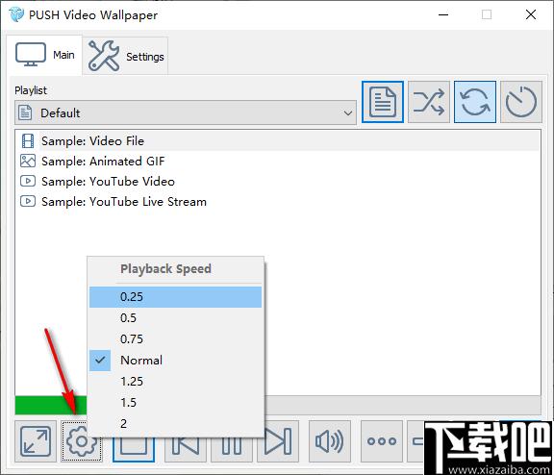The height and width of the screenshot is (475, 554).
Task: Set playback speed to 1.5
Action: pyautogui.click(x=175, y=402)
